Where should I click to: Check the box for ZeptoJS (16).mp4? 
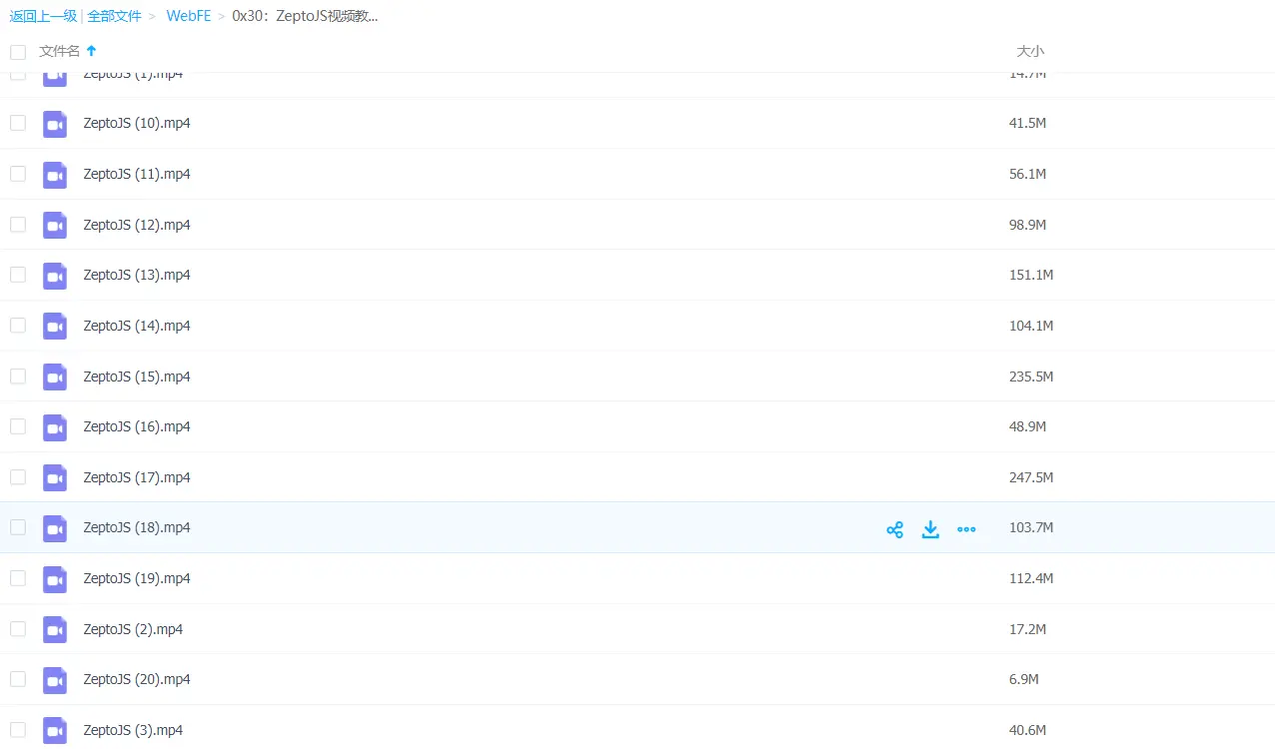pos(18,426)
